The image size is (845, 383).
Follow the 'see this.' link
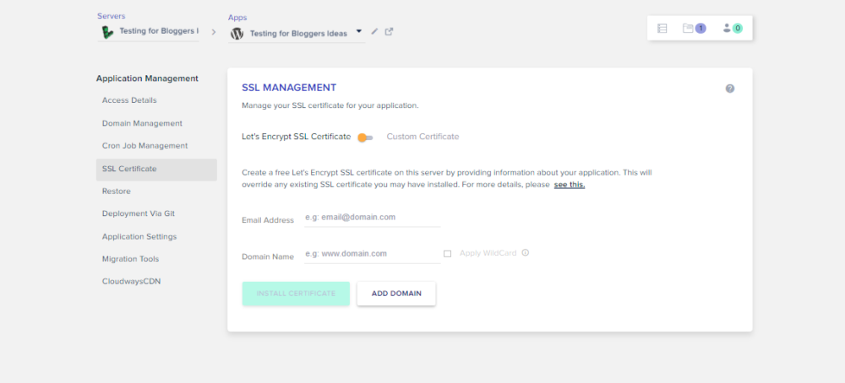tap(570, 185)
